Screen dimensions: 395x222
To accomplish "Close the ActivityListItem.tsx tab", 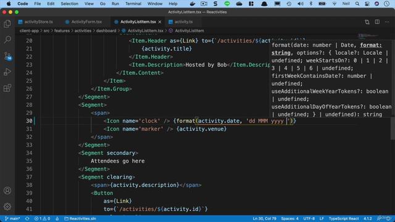I will coord(160,22).
